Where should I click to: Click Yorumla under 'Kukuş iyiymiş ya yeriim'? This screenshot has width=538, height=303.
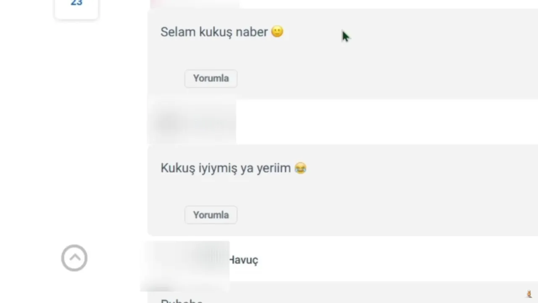coord(211,215)
